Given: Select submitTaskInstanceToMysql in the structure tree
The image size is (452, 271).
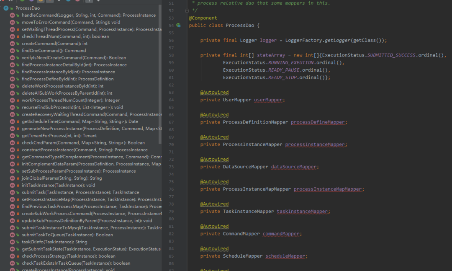Looking at the screenshot, I should coord(92,228).
